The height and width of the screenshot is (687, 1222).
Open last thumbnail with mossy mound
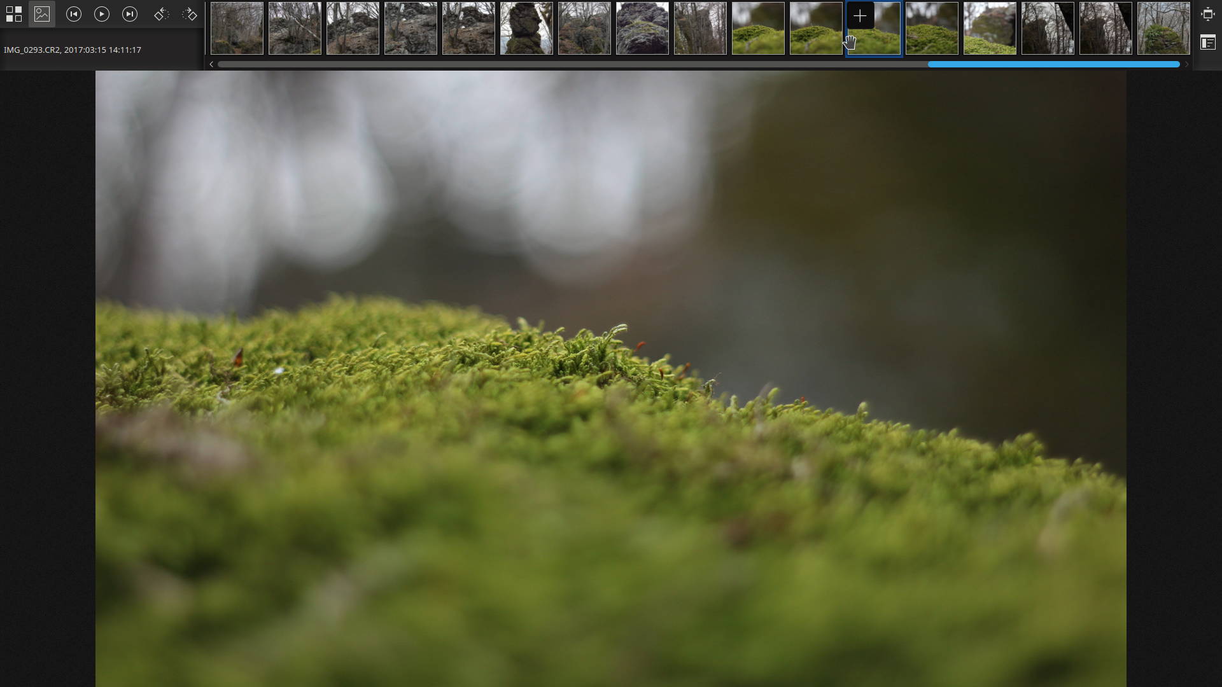(1163, 28)
